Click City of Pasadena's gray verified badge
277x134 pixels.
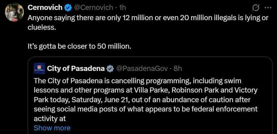pyautogui.click(x=110, y=69)
